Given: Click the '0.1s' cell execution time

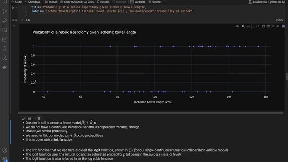Looking at the screenshot, I should click(28, 20).
